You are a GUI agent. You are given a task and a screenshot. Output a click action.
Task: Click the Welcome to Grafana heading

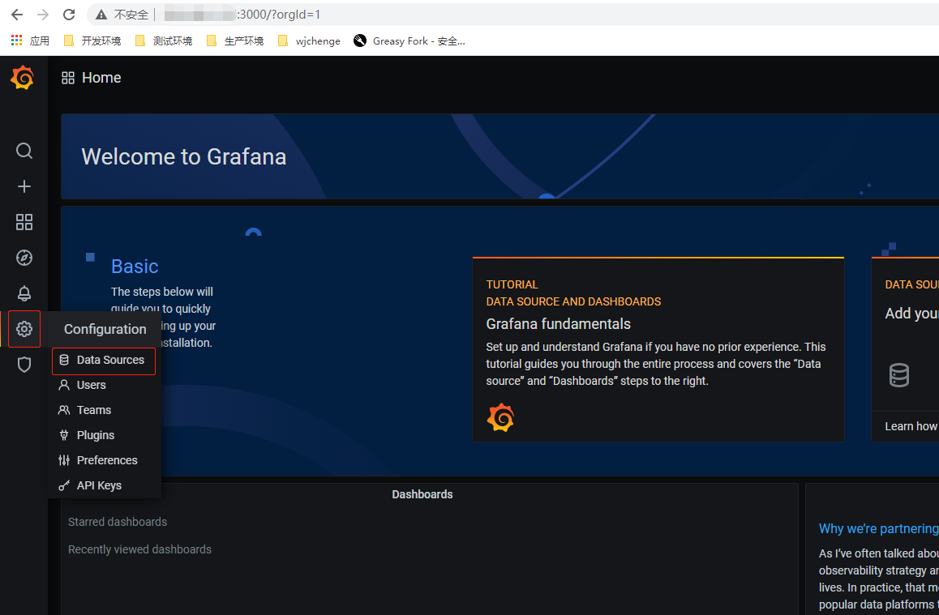(184, 156)
